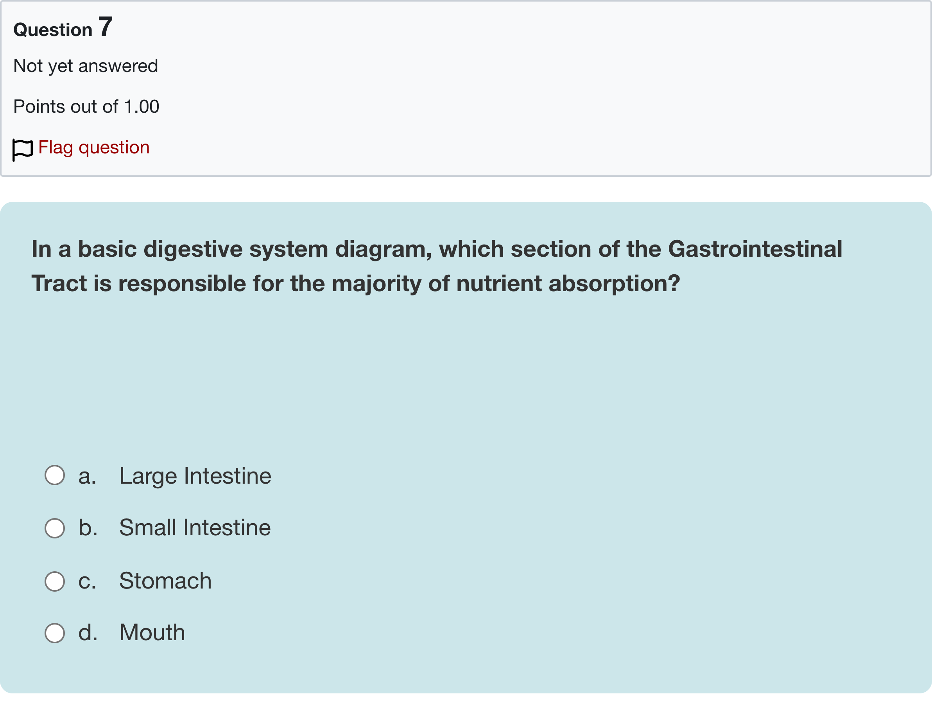Image resolution: width=932 pixels, height=720 pixels.
Task: Click the letter b. before Small Intestine
Action: [88, 528]
